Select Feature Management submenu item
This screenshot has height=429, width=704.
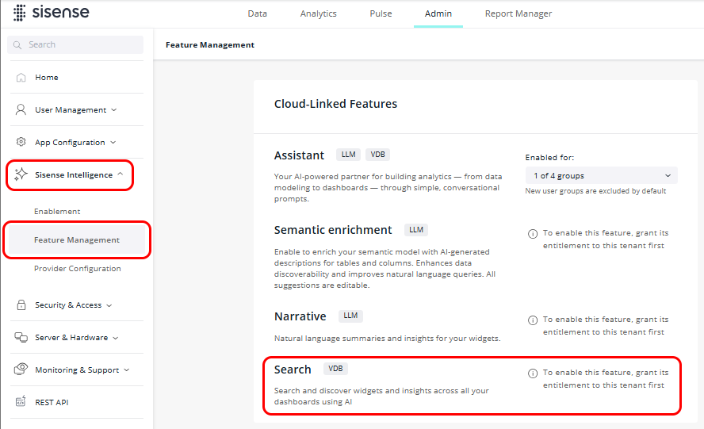pyautogui.click(x=77, y=240)
